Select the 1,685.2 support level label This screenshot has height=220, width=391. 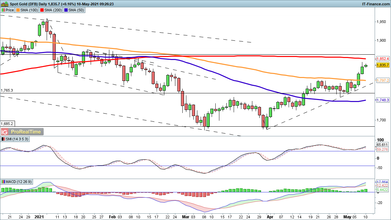[7, 123]
